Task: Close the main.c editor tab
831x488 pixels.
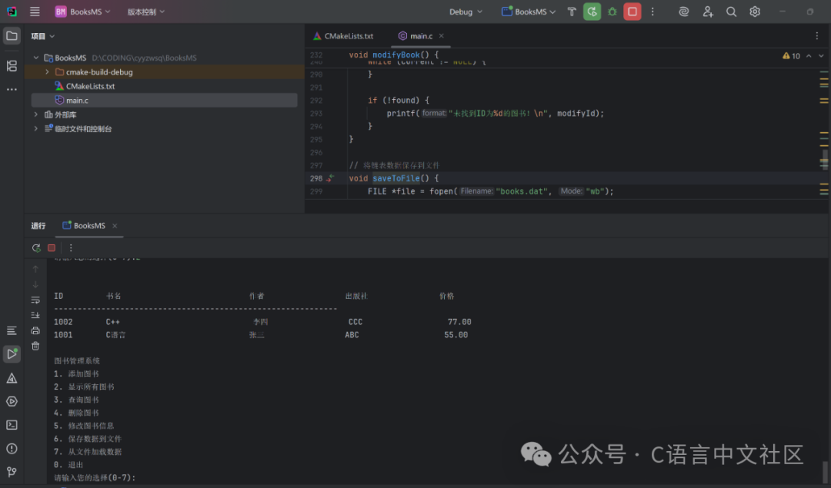Action: (441, 36)
